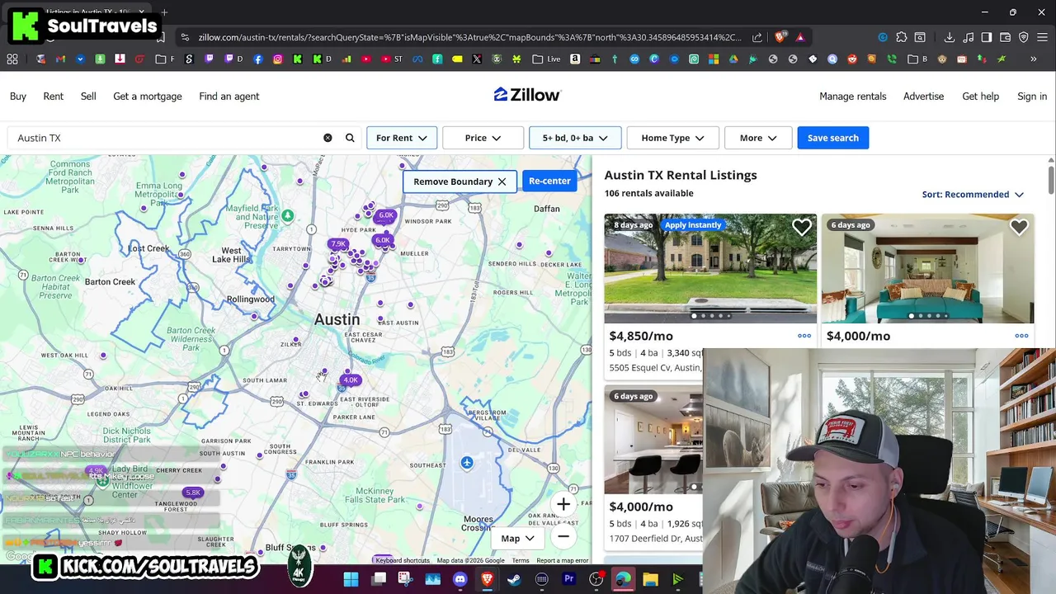Change Sort: Recommended ordering
The width and height of the screenshot is (1056, 594).
[973, 195]
